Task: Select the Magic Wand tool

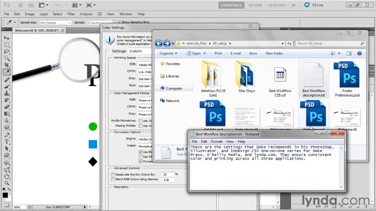Action: tap(7, 58)
